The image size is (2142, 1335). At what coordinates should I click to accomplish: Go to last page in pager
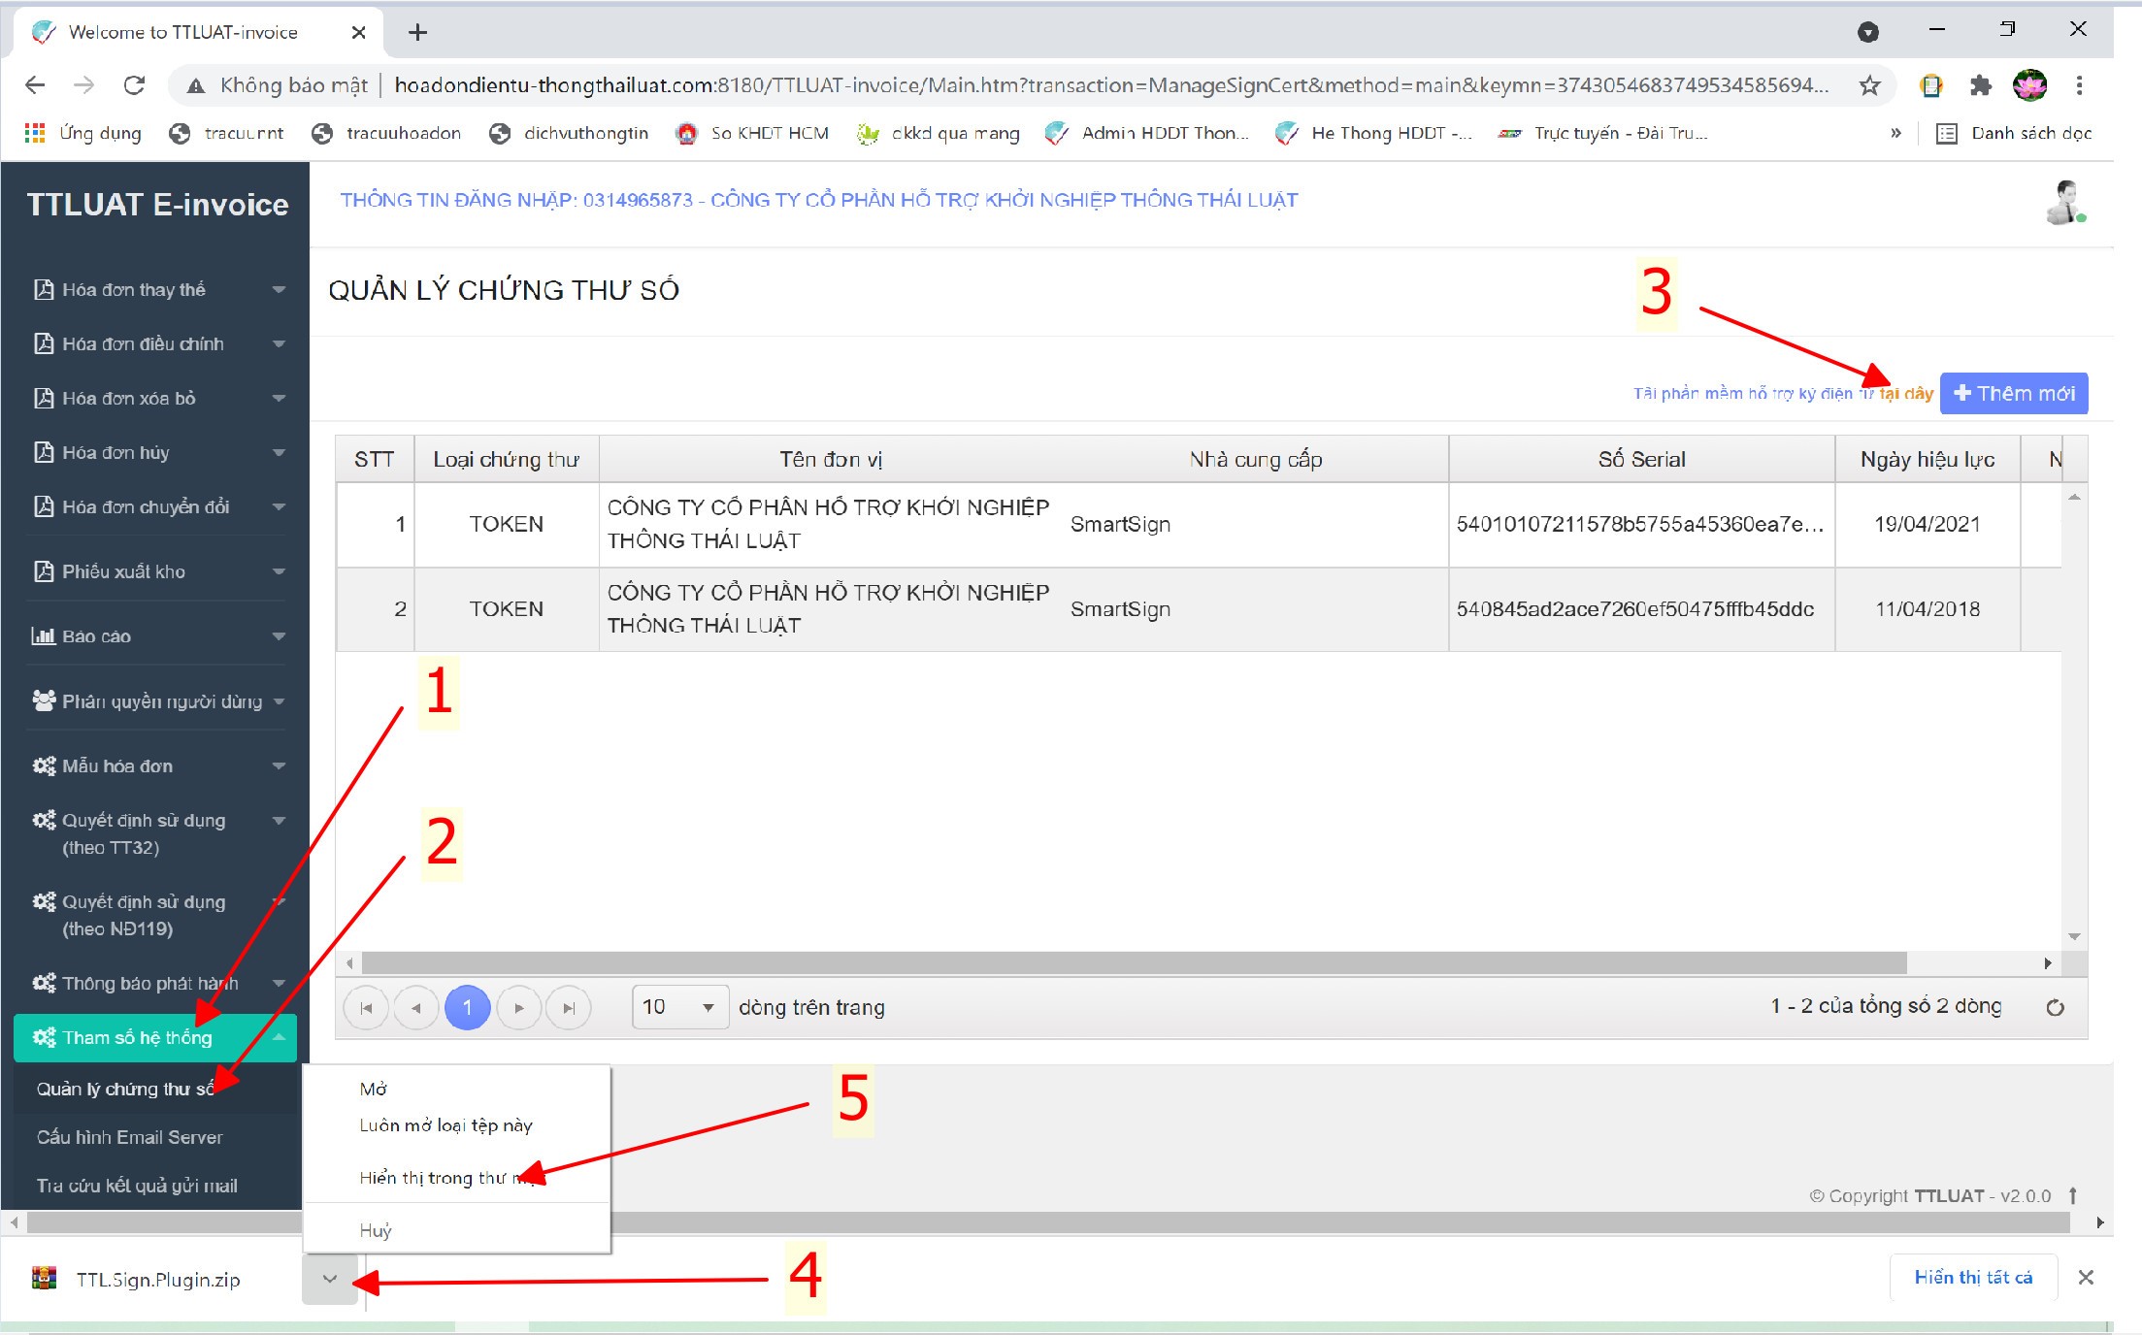tap(569, 1008)
